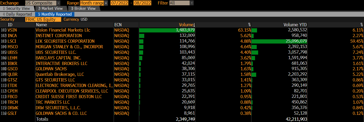Click the end date field 08/2022
The image size is (364, 122).
point(143,3)
